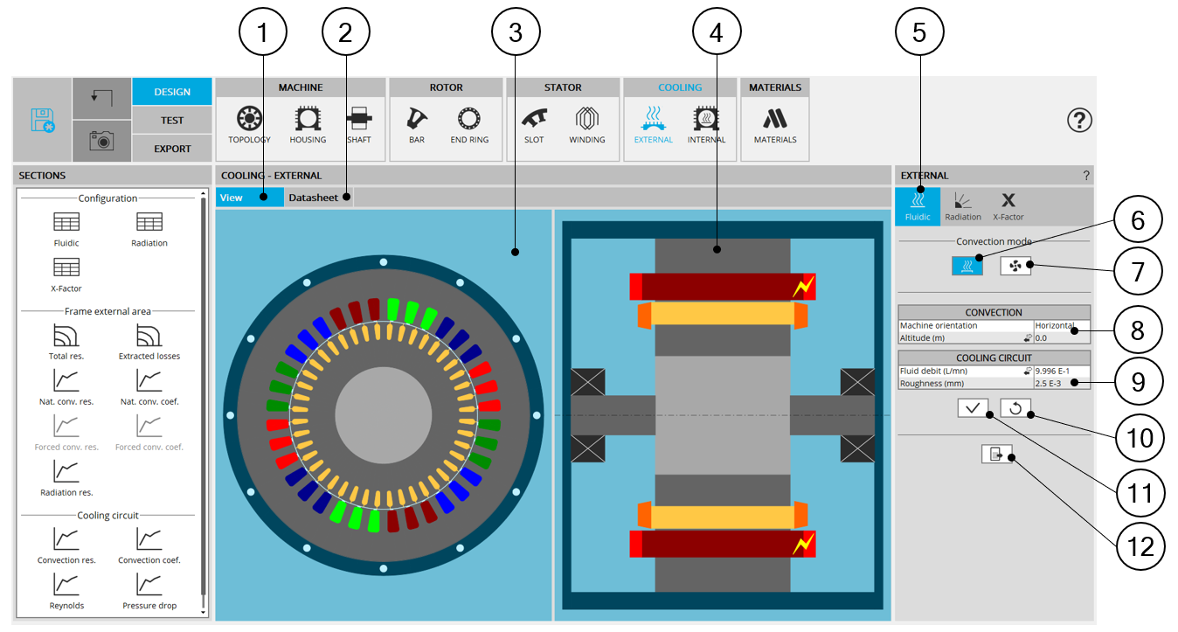The image size is (1178, 632).
Task: Open the machine Topology settings
Action: [249, 124]
